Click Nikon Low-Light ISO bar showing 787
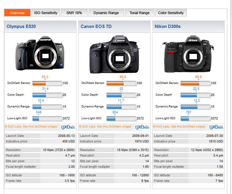 coord(195,119)
